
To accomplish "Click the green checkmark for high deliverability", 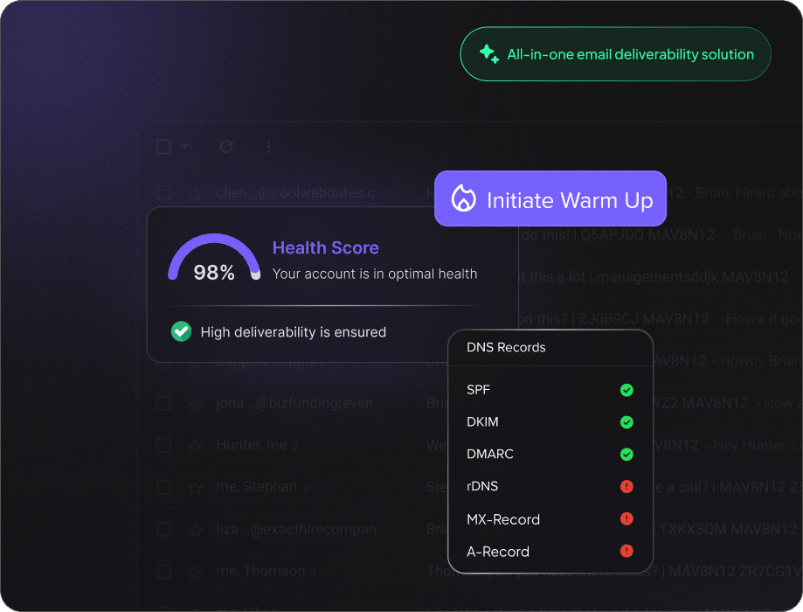I will pos(181,331).
